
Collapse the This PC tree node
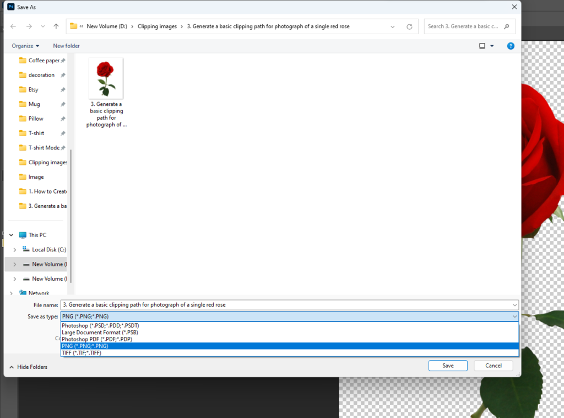tap(11, 235)
